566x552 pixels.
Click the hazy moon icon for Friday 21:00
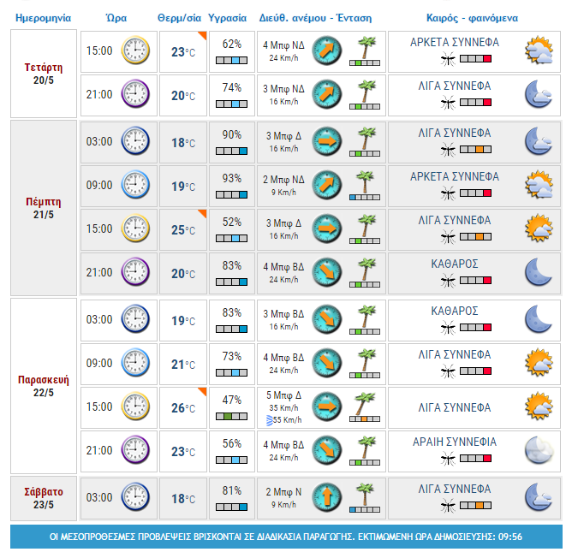point(539,450)
